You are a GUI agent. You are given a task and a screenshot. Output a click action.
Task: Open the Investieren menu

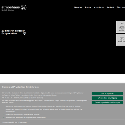(99, 7)
